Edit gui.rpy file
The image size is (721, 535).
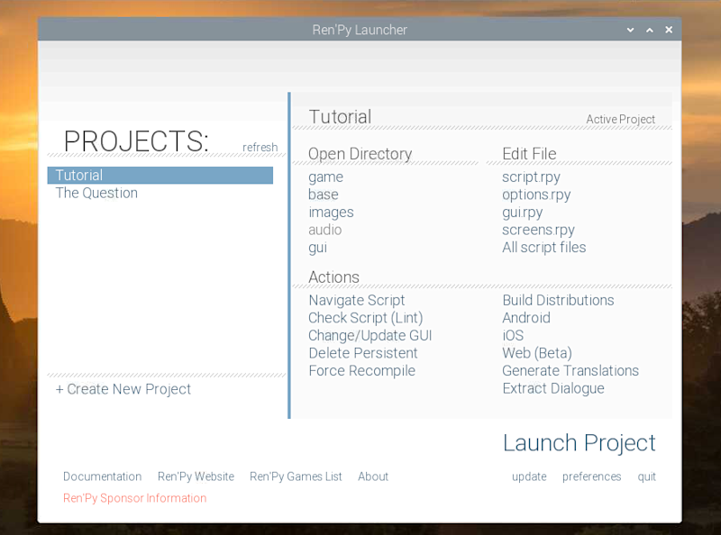(523, 213)
